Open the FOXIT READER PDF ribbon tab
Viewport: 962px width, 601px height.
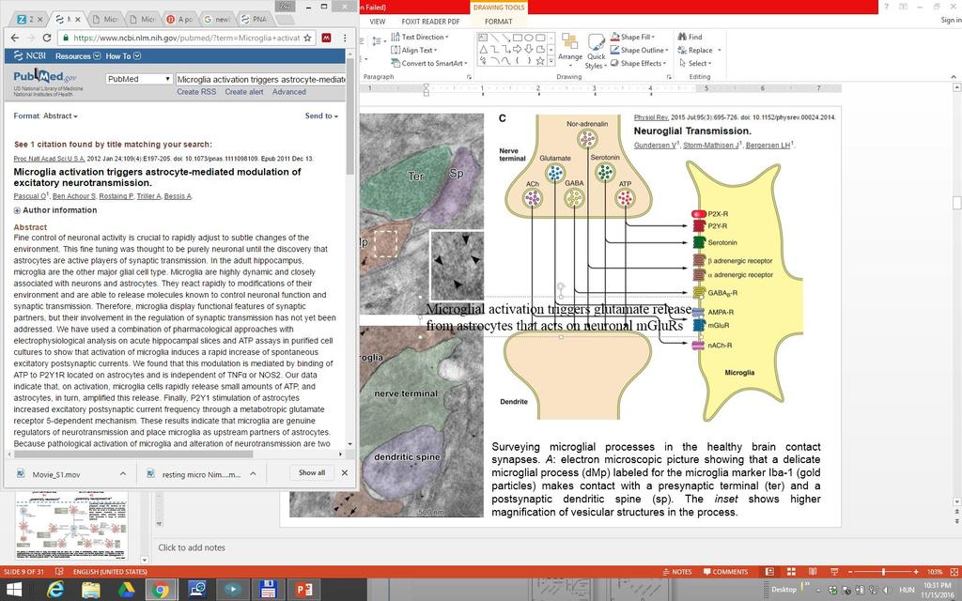430,22
